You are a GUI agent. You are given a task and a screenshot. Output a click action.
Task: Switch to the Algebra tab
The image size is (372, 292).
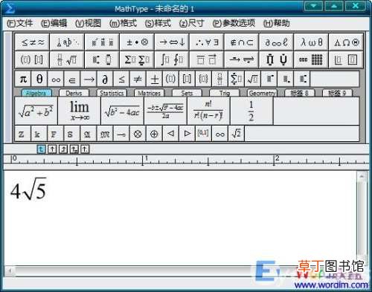click(x=36, y=93)
